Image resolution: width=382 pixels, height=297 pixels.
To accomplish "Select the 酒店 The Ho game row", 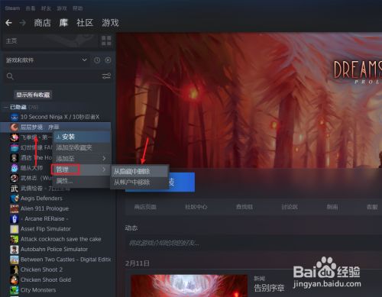I will pyautogui.click(x=31, y=158).
